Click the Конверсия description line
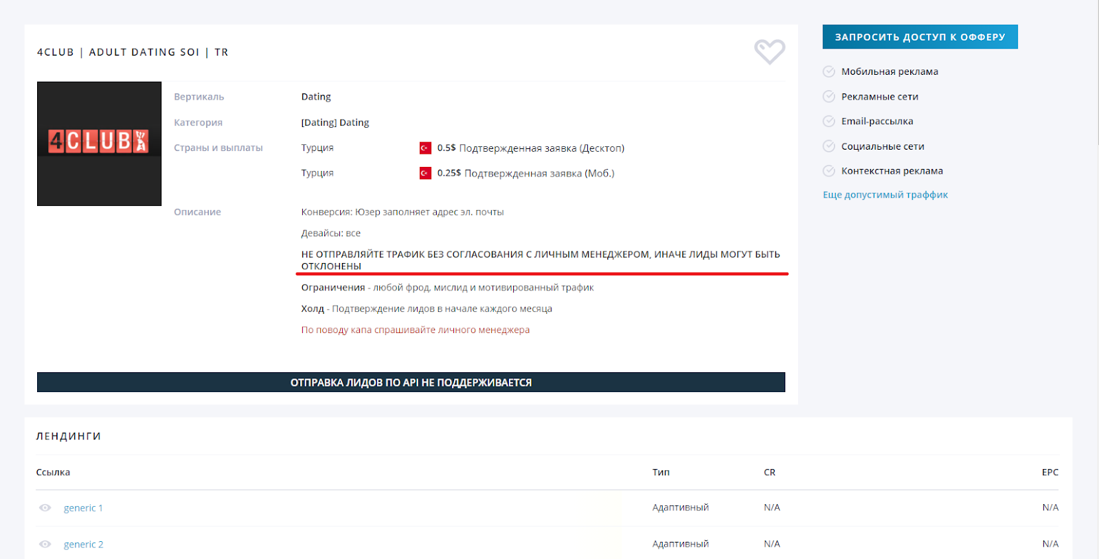Screen dimensions: 1099x559 [403, 212]
